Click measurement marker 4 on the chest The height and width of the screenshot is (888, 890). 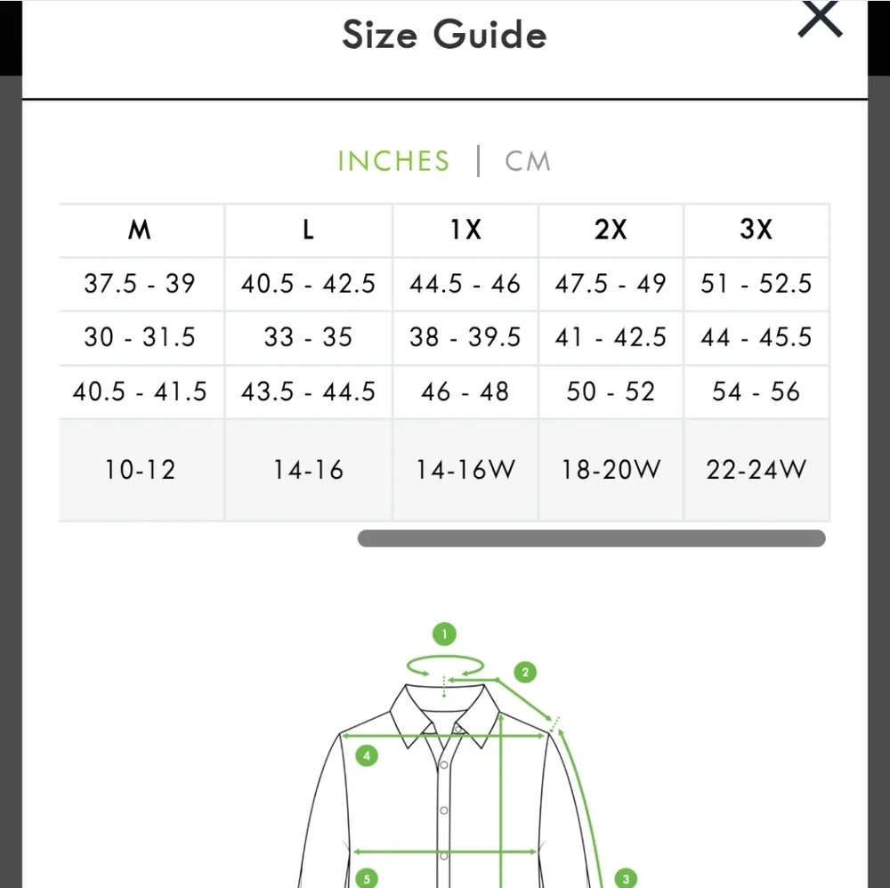366,756
